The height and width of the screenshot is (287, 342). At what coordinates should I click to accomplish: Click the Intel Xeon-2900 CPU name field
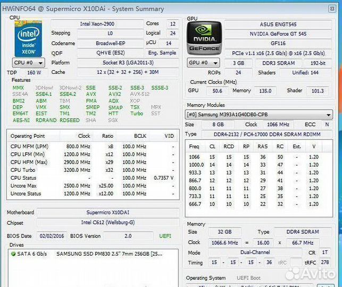[x=97, y=24]
